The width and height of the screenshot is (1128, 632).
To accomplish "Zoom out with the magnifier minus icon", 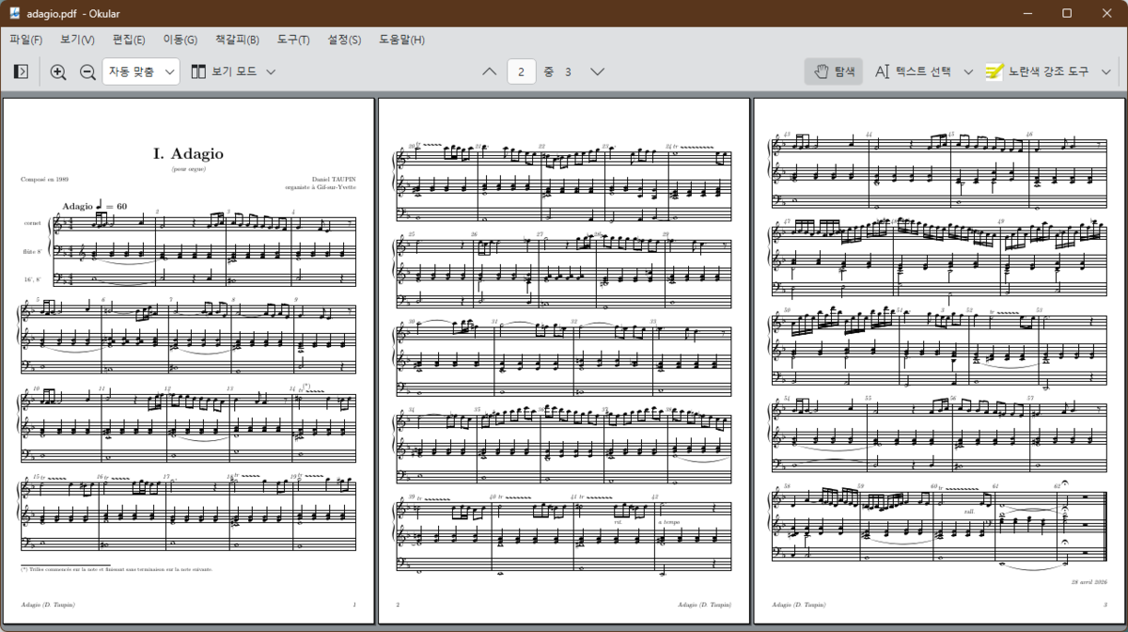I will tap(87, 71).
